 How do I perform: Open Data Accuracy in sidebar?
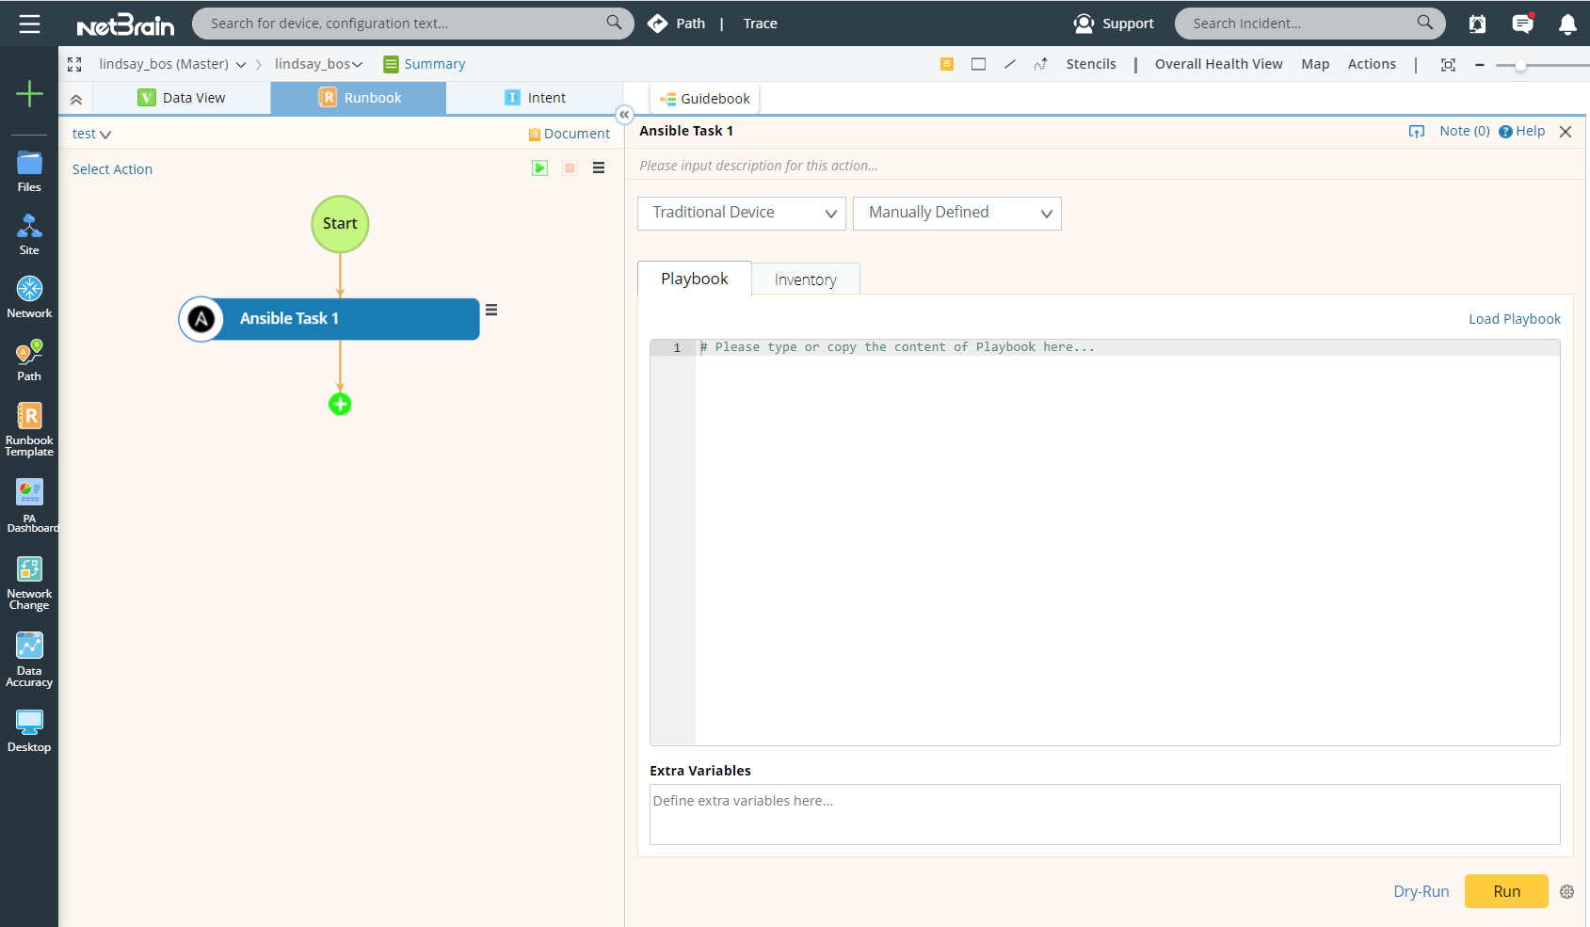pos(29,661)
